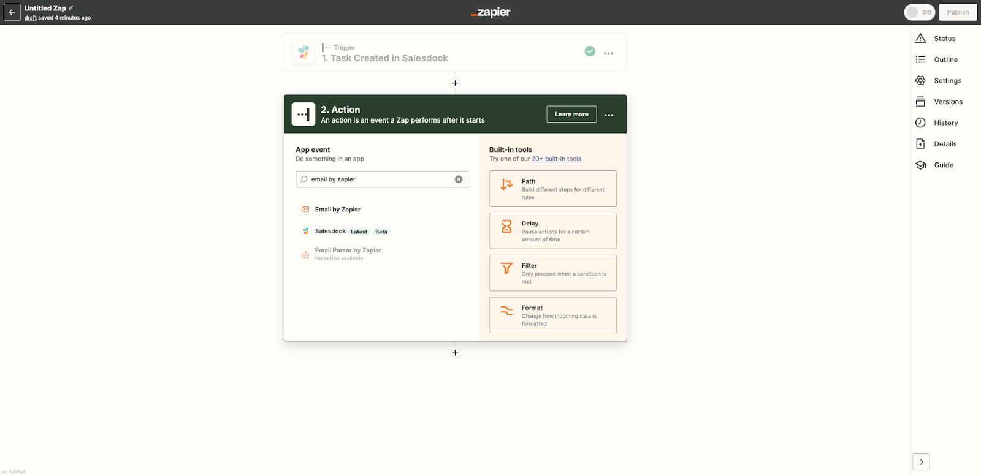
Task: Click the search magnifier icon
Action: tap(304, 179)
